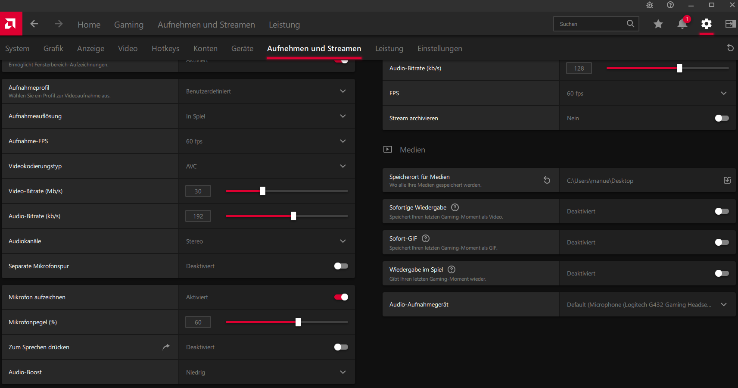
Task: Open Leistung in the top navigation
Action: point(284,25)
